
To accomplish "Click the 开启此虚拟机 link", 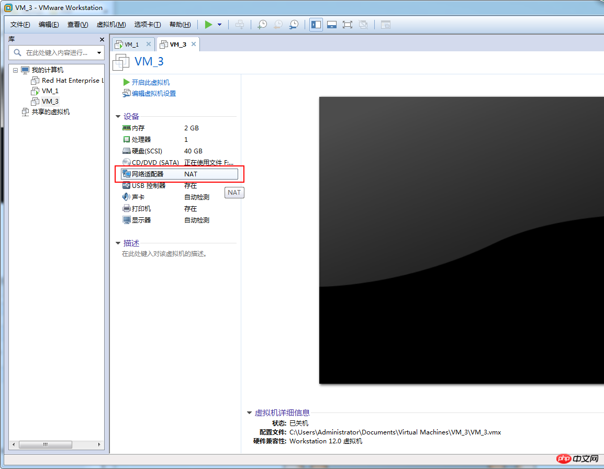I will [x=151, y=83].
